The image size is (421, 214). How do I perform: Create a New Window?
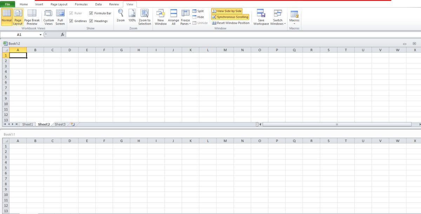pyautogui.click(x=160, y=18)
